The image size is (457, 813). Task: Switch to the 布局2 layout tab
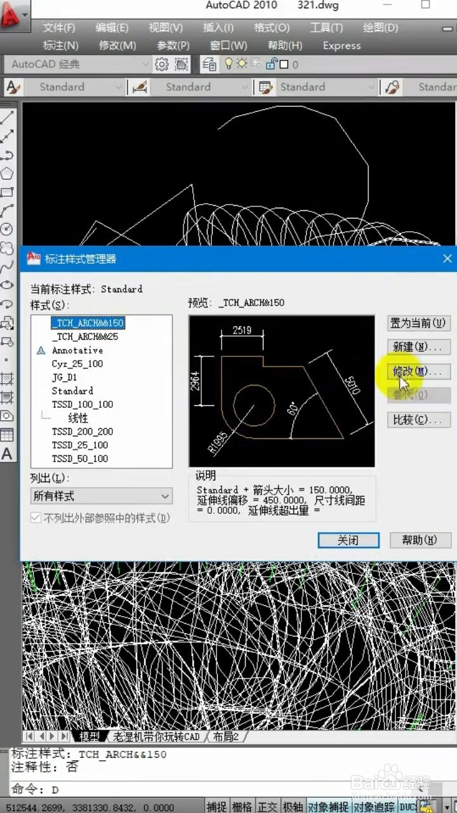coord(227,737)
